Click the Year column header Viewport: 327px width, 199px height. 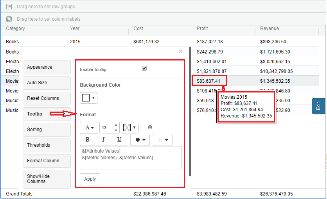75,28
